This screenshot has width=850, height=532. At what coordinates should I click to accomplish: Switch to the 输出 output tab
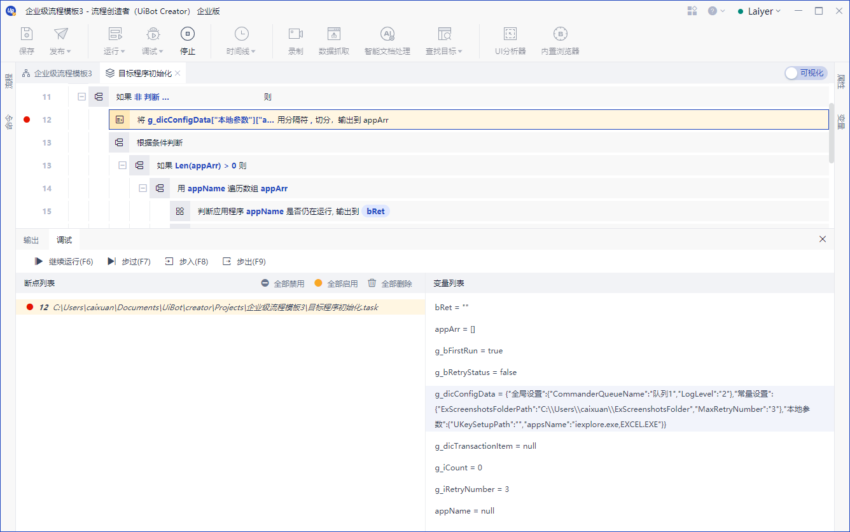(x=31, y=240)
